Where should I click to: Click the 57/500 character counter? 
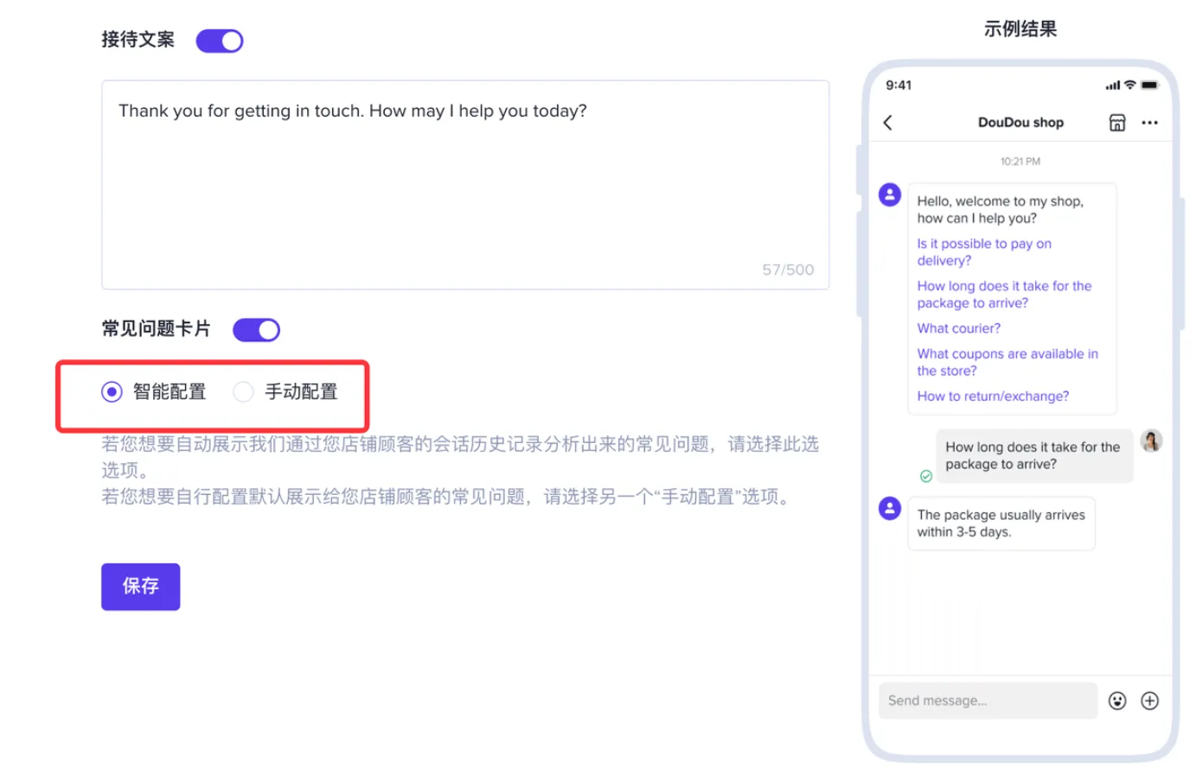tap(788, 270)
